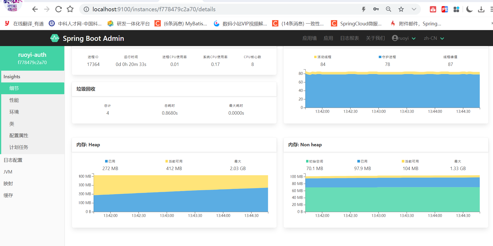The height and width of the screenshot is (246, 493).
Task: Open the 关于我们 menu
Action: 375,38
